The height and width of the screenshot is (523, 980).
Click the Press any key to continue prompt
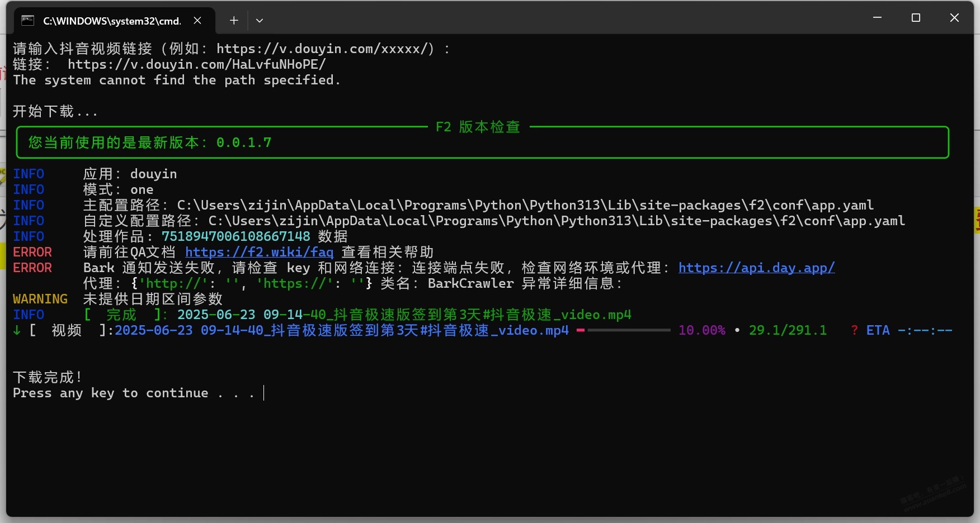(x=134, y=393)
